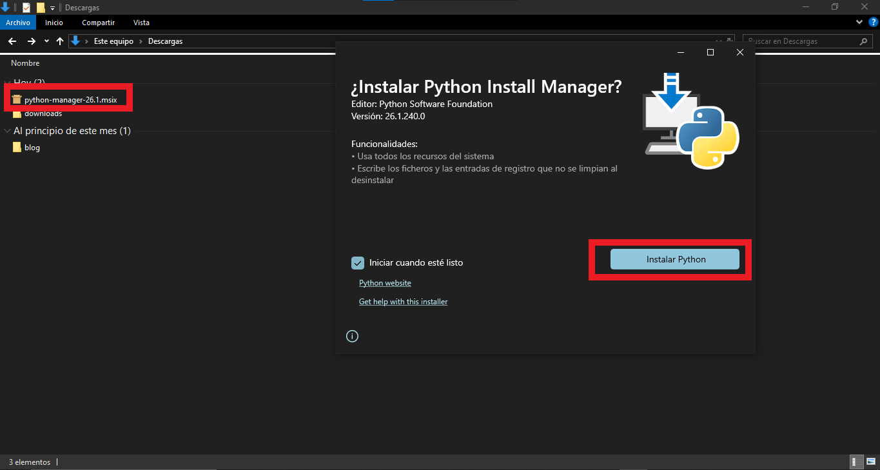Minimize the Explorer Descargas window
This screenshot has height=470, width=880.
click(x=806, y=6)
